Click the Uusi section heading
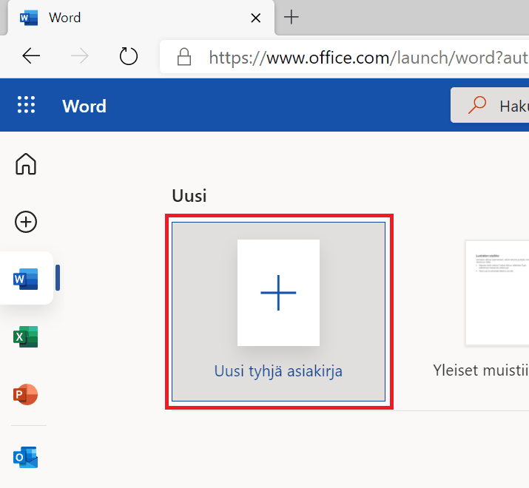529x488 pixels. (189, 196)
